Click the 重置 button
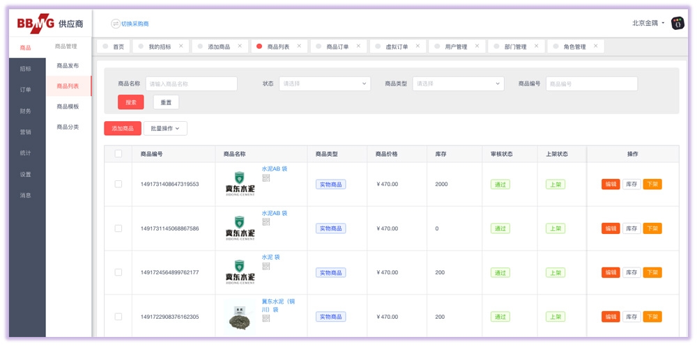The width and height of the screenshot is (697, 346). tap(167, 102)
